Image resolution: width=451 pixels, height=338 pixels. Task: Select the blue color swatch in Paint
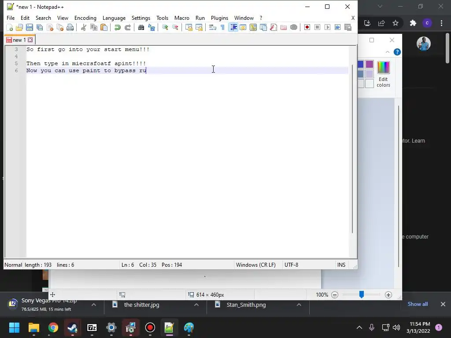click(x=361, y=64)
